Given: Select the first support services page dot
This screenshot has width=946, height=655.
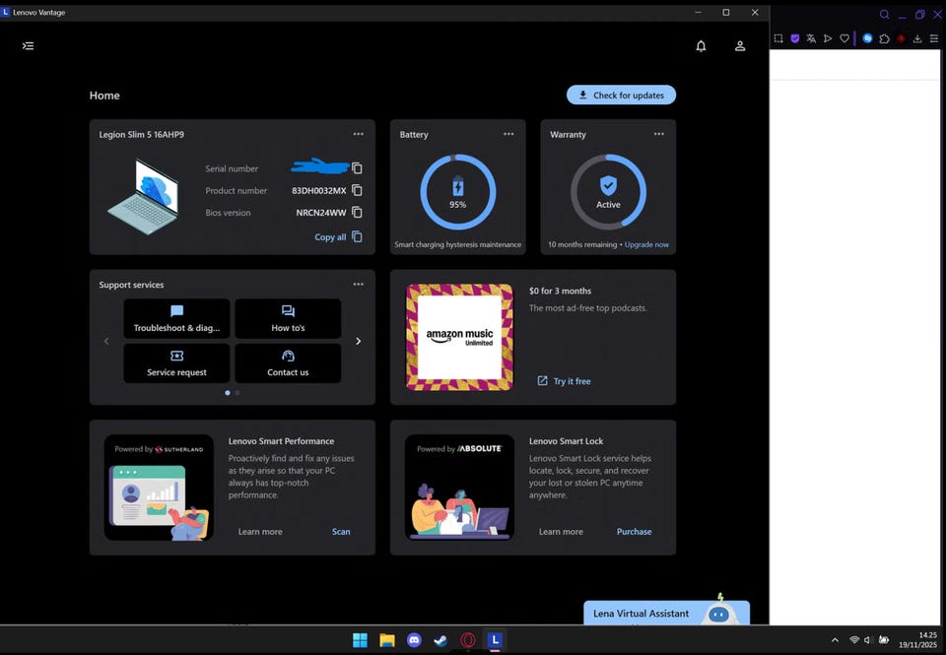Looking at the screenshot, I should tap(228, 393).
